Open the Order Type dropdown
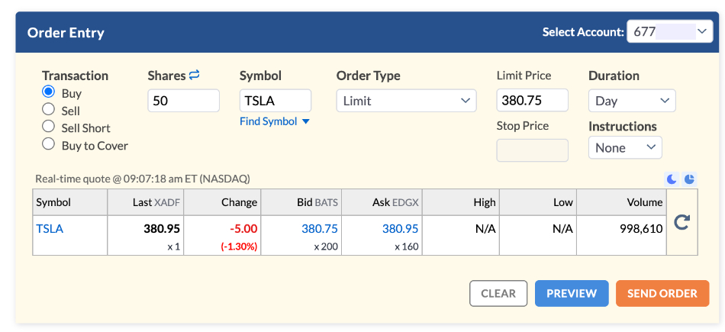725x332 pixels. pos(406,101)
